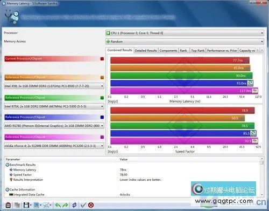Click the Results Interpretation tip icon
The width and height of the screenshot is (269, 211).
(x=11, y=180)
